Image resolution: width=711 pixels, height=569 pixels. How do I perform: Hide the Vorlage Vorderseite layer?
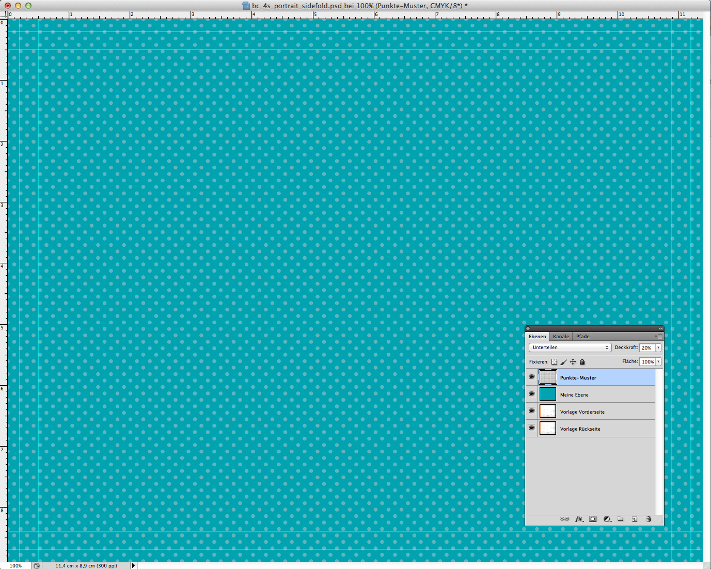(x=531, y=412)
